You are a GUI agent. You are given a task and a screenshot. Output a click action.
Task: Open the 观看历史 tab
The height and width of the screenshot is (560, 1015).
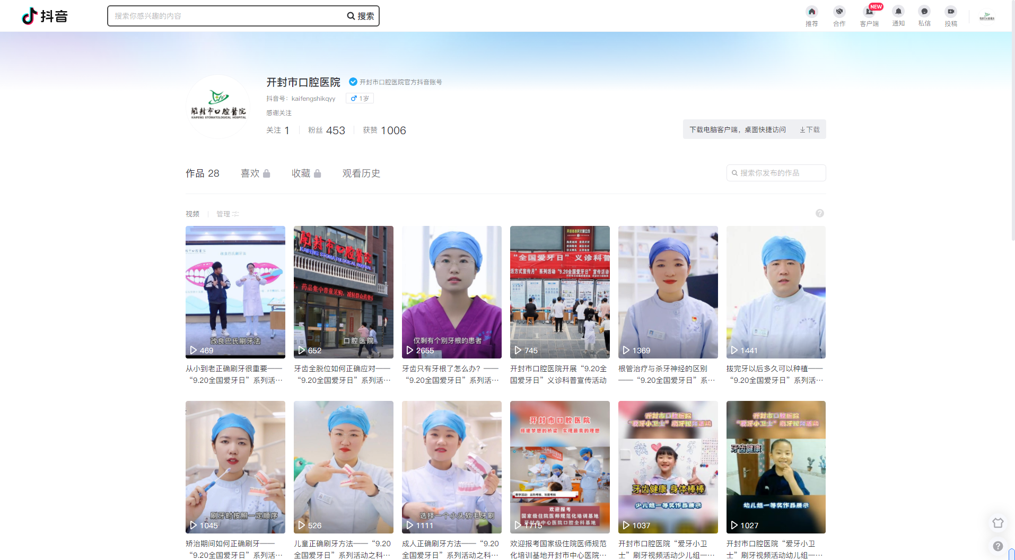(361, 173)
